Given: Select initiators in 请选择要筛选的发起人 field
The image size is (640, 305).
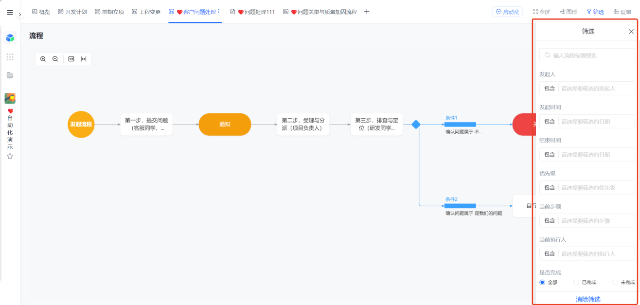Looking at the screenshot, I should (x=598, y=89).
